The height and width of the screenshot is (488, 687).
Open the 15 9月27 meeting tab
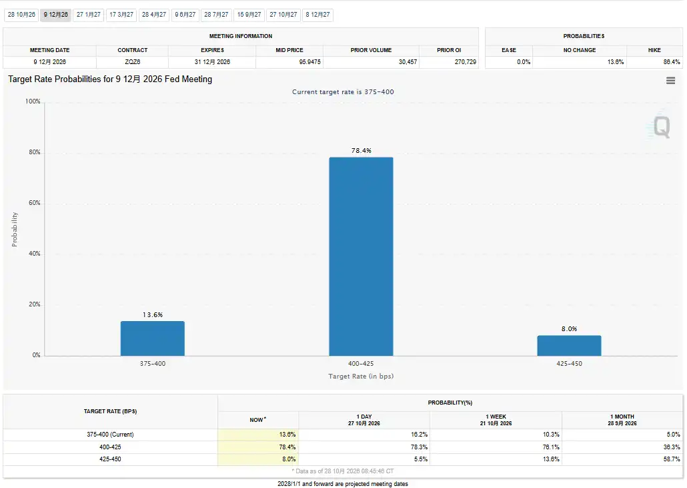pyautogui.click(x=249, y=15)
